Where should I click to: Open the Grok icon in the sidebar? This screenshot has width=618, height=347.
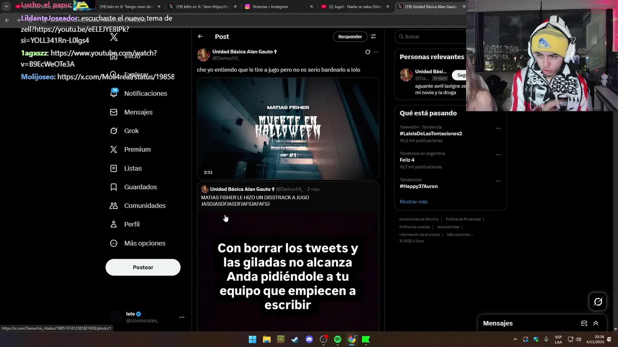[x=113, y=131]
